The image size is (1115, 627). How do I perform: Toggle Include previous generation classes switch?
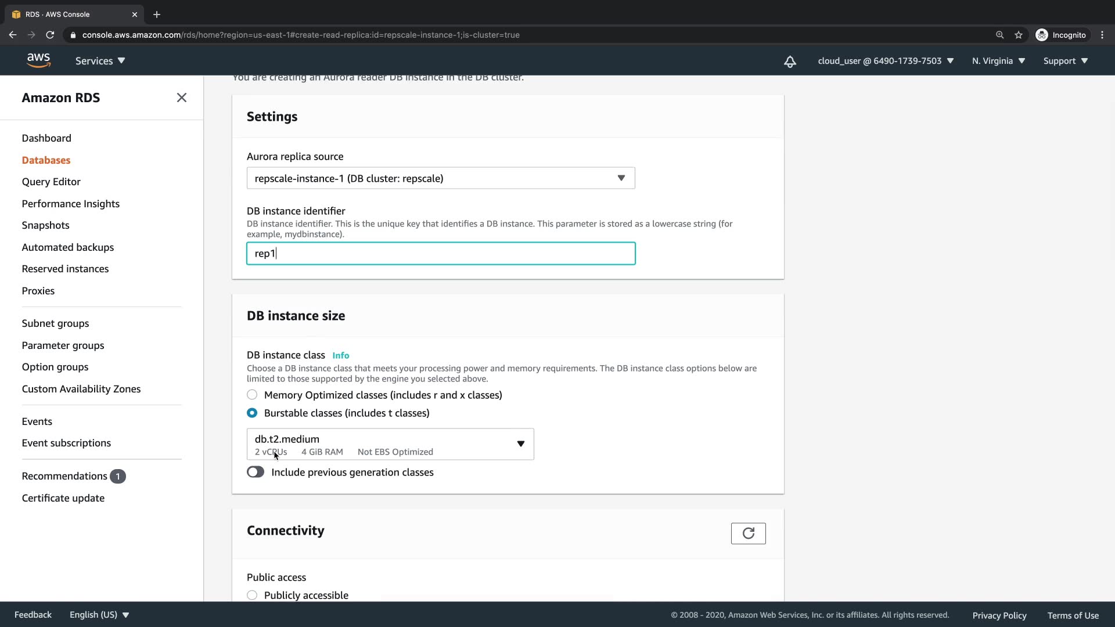point(256,472)
